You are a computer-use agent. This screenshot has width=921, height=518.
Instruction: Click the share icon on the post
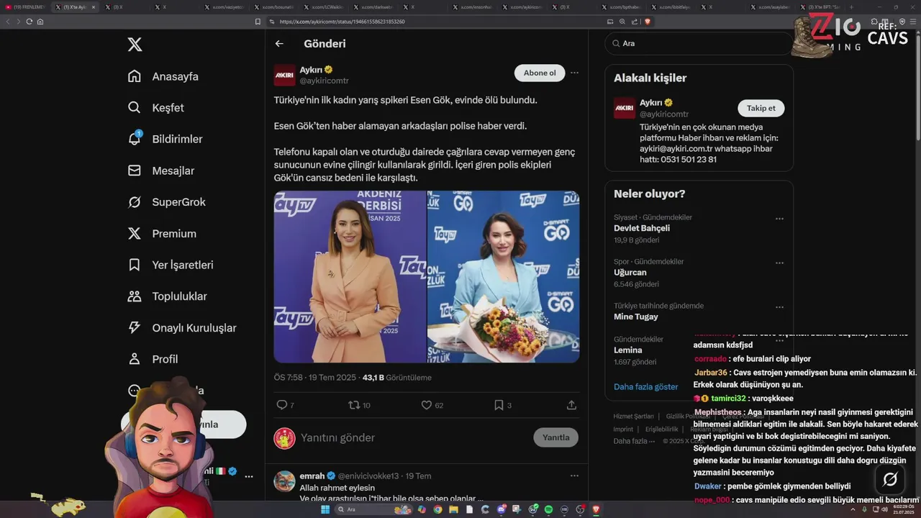(571, 405)
